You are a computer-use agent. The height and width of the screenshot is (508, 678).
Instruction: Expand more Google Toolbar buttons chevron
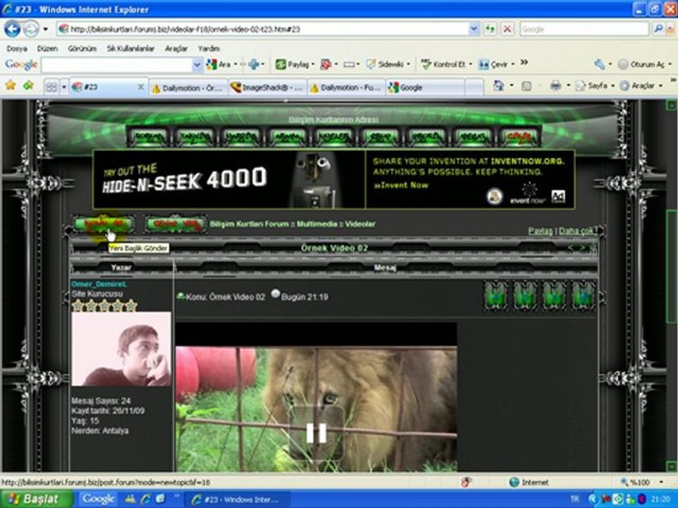(x=524, y=63)
